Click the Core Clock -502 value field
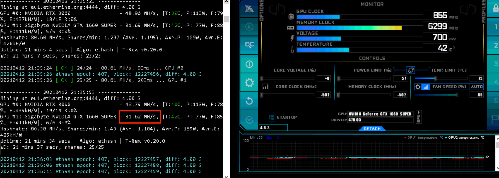 pos(323,95)
